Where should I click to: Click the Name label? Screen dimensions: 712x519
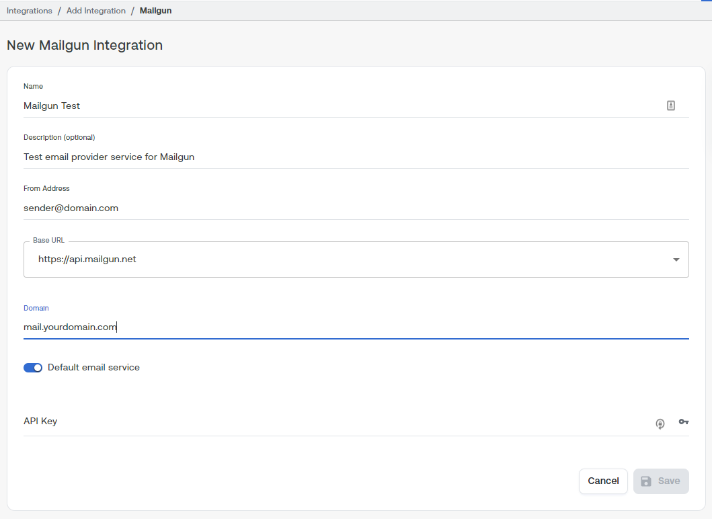(x=33, y=86)
